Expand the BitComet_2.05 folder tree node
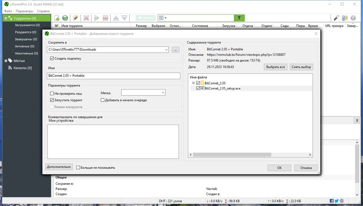363x206 pixels. point(194,83)
